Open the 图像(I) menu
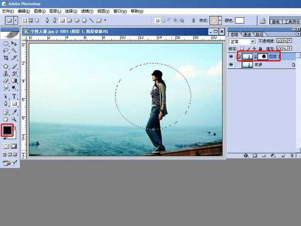 click(40, 11)
